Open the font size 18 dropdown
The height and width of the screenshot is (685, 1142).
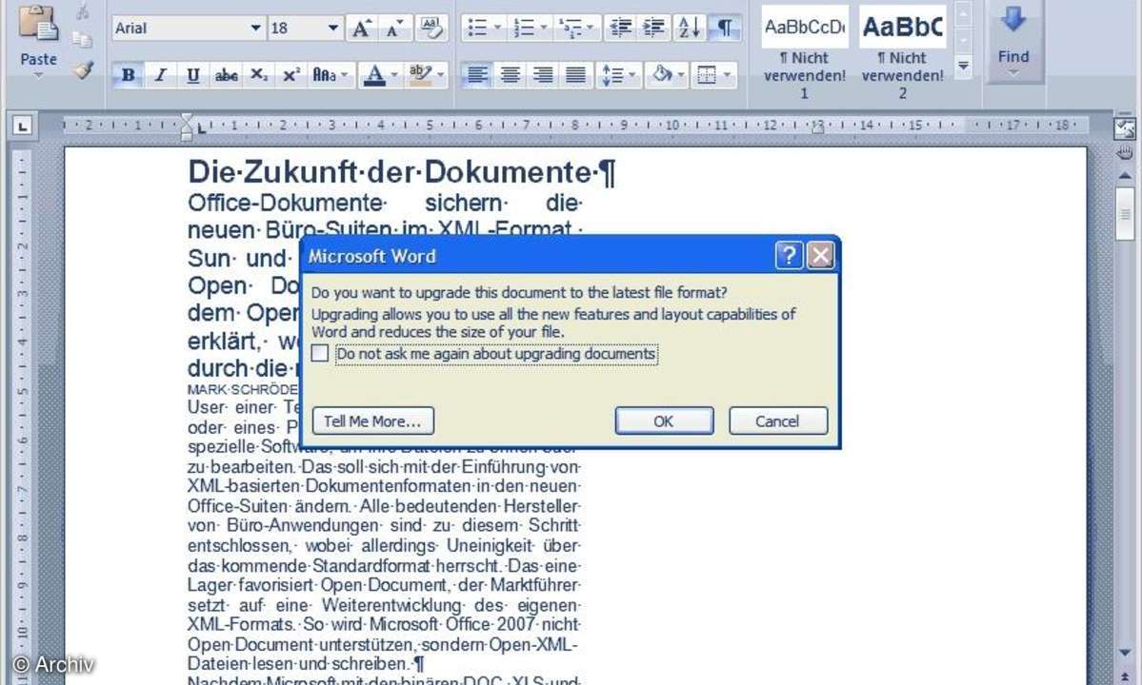pyautogui.click(x=332, y=29)
